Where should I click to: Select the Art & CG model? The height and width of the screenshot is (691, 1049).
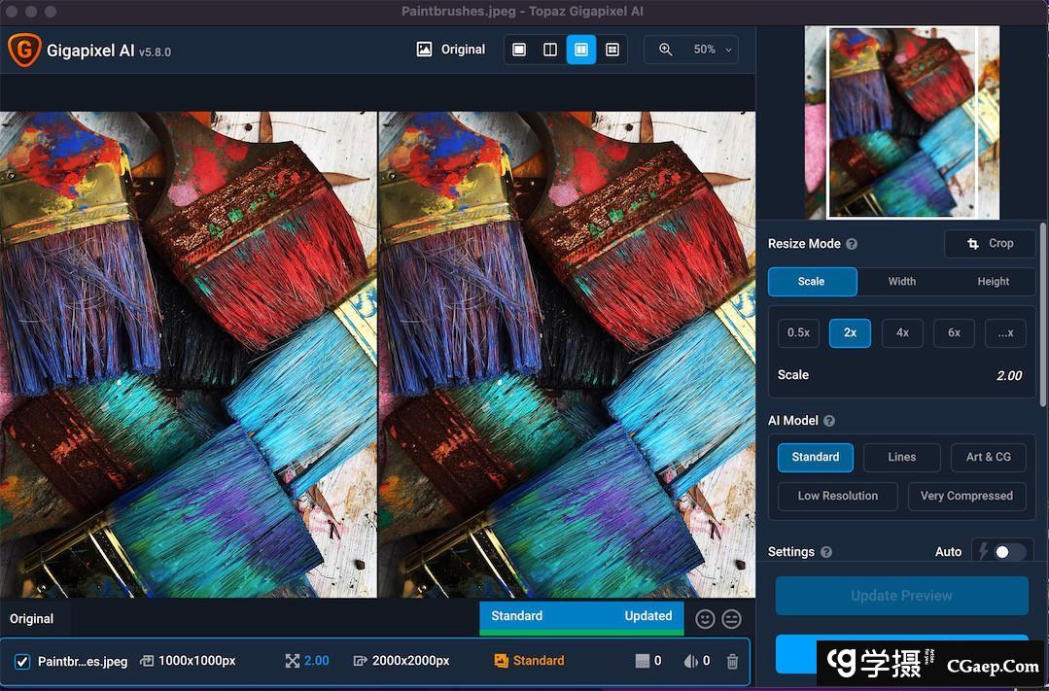(988, 457)
